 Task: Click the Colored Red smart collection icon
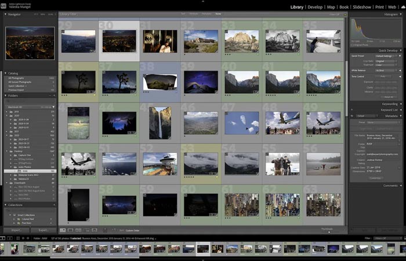[19, 219]
